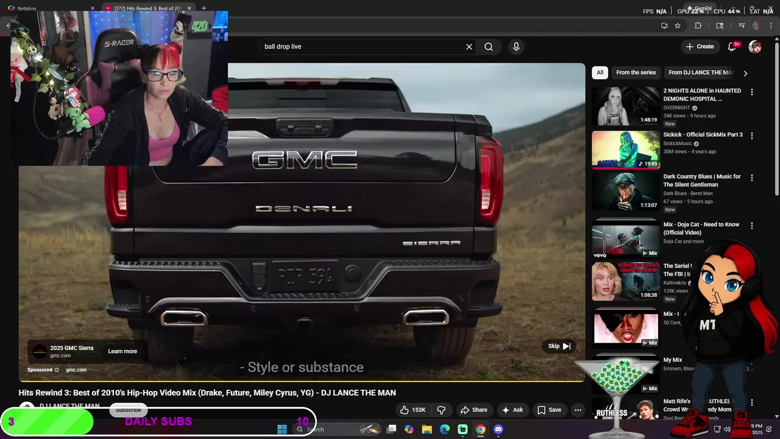The height and width of the screenshot is (439, 780).
Task: Click the install app icon in address bar
Action: [x=664, y=26]
